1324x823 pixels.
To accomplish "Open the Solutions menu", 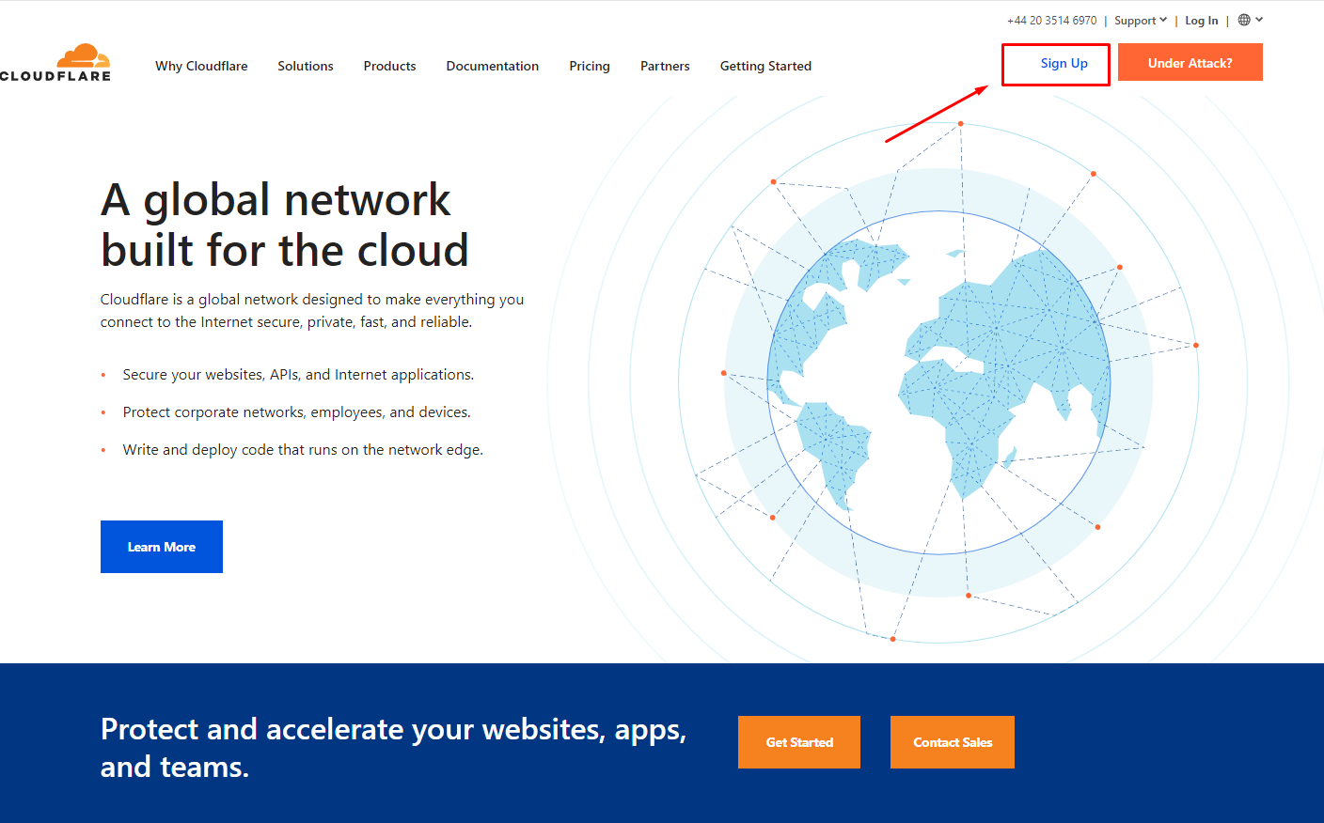I will point(306,66).
